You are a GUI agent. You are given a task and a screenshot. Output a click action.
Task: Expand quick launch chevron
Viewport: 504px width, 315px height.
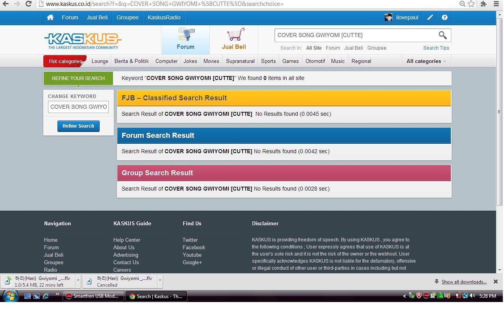coord(57,294)
